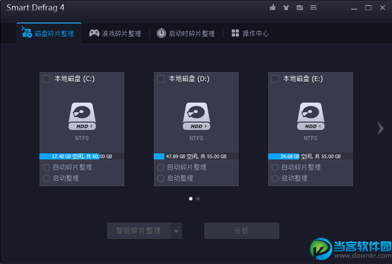This screenshot has height=264, width=392.
Task: Select first page dot indicator
Action: click(x=191, y=199)
